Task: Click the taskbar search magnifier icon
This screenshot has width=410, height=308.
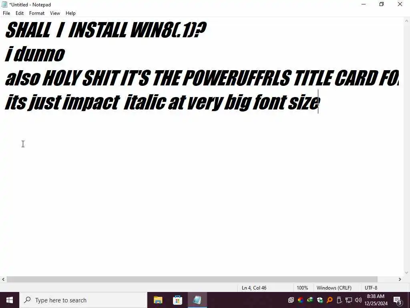Action: (27, 300)
